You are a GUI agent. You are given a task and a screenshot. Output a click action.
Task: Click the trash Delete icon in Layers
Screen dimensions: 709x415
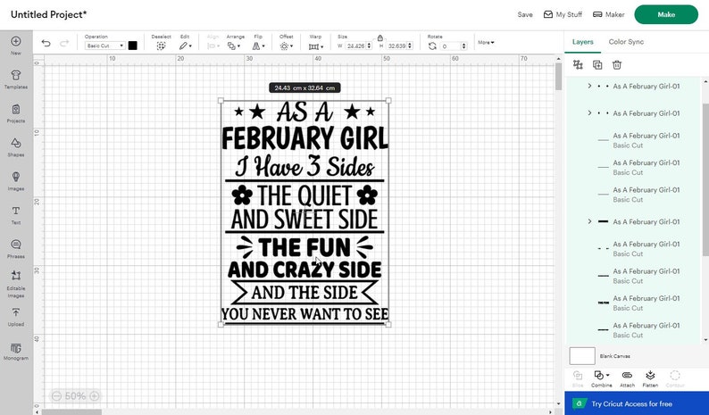[x=617, y=64]
